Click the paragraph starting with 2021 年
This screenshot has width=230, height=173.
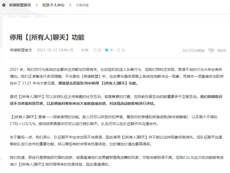pos(117,76)
